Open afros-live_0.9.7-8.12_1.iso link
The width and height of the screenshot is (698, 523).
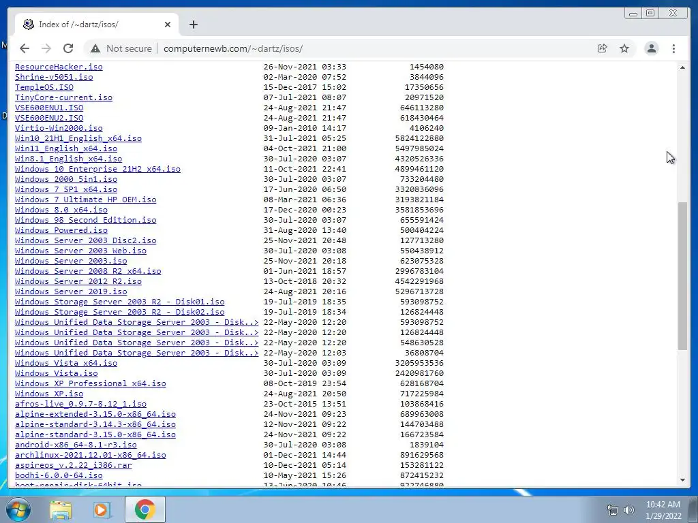(80, 405)
